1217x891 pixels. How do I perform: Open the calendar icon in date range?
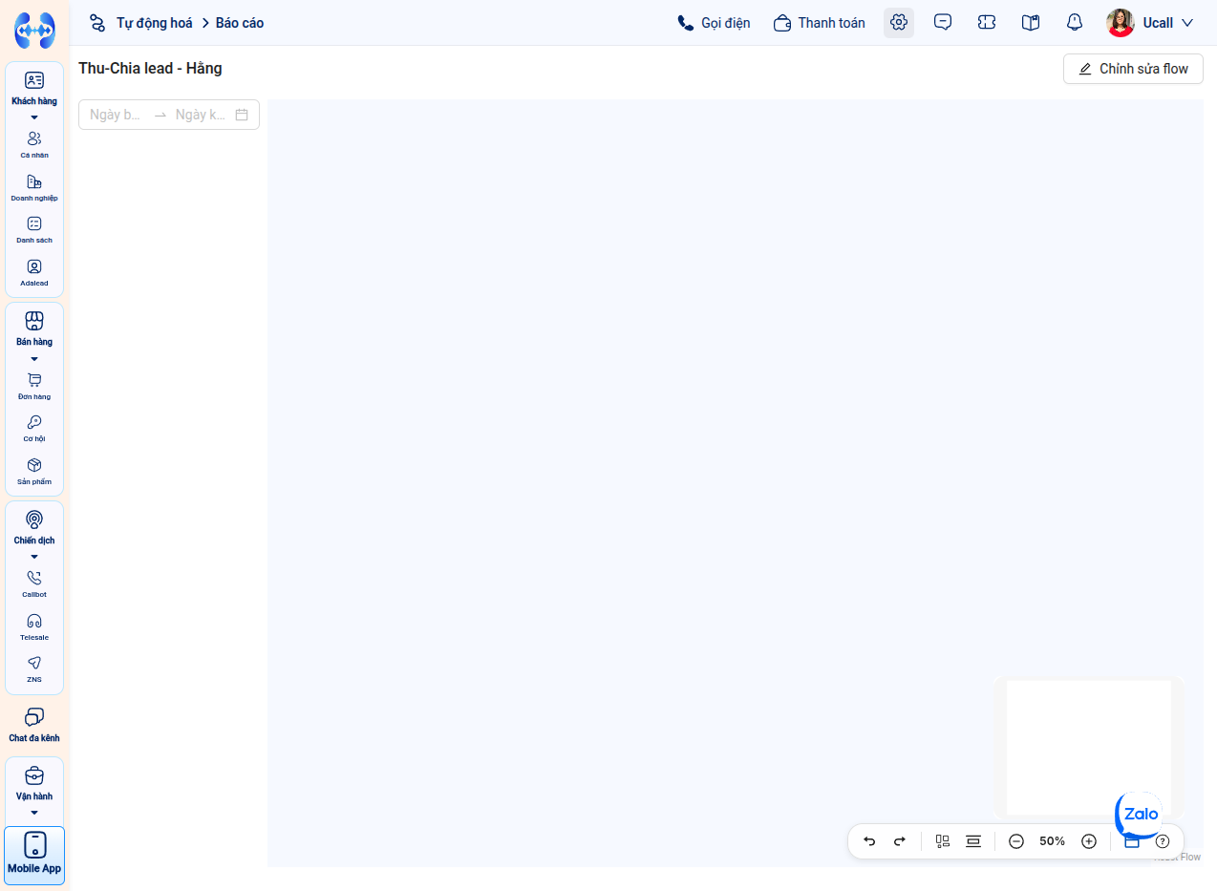tap(242, 115)
